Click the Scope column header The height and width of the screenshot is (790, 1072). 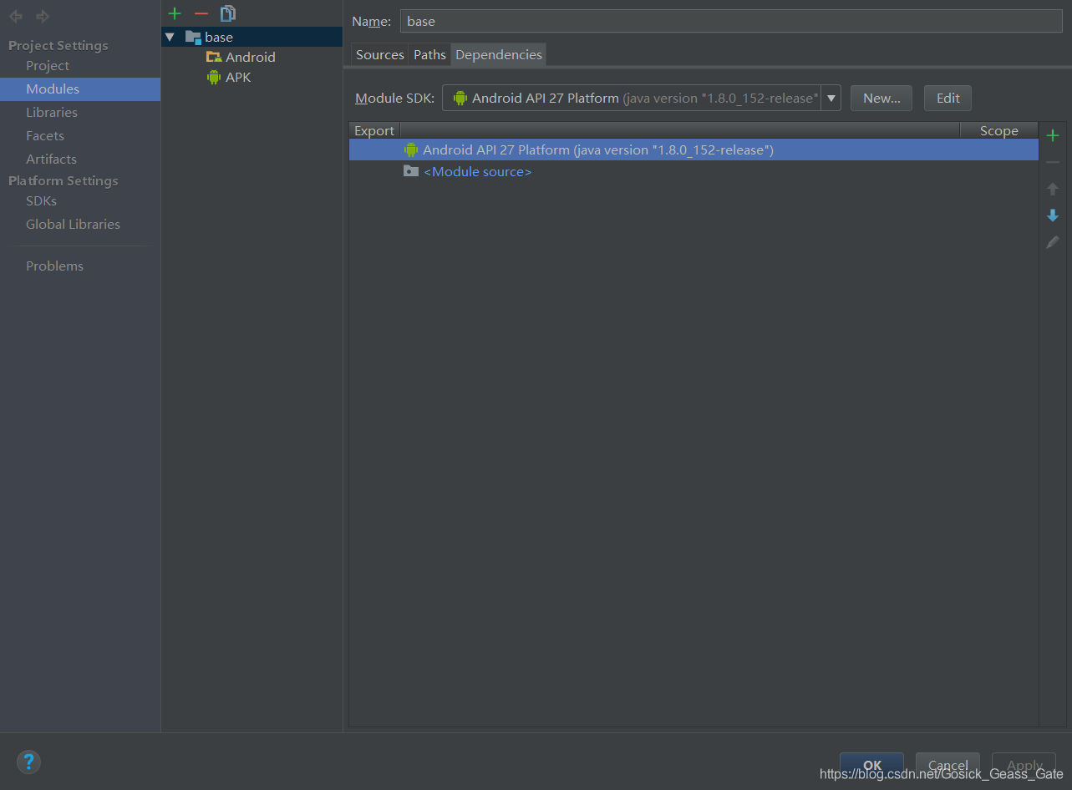point(998,130)
